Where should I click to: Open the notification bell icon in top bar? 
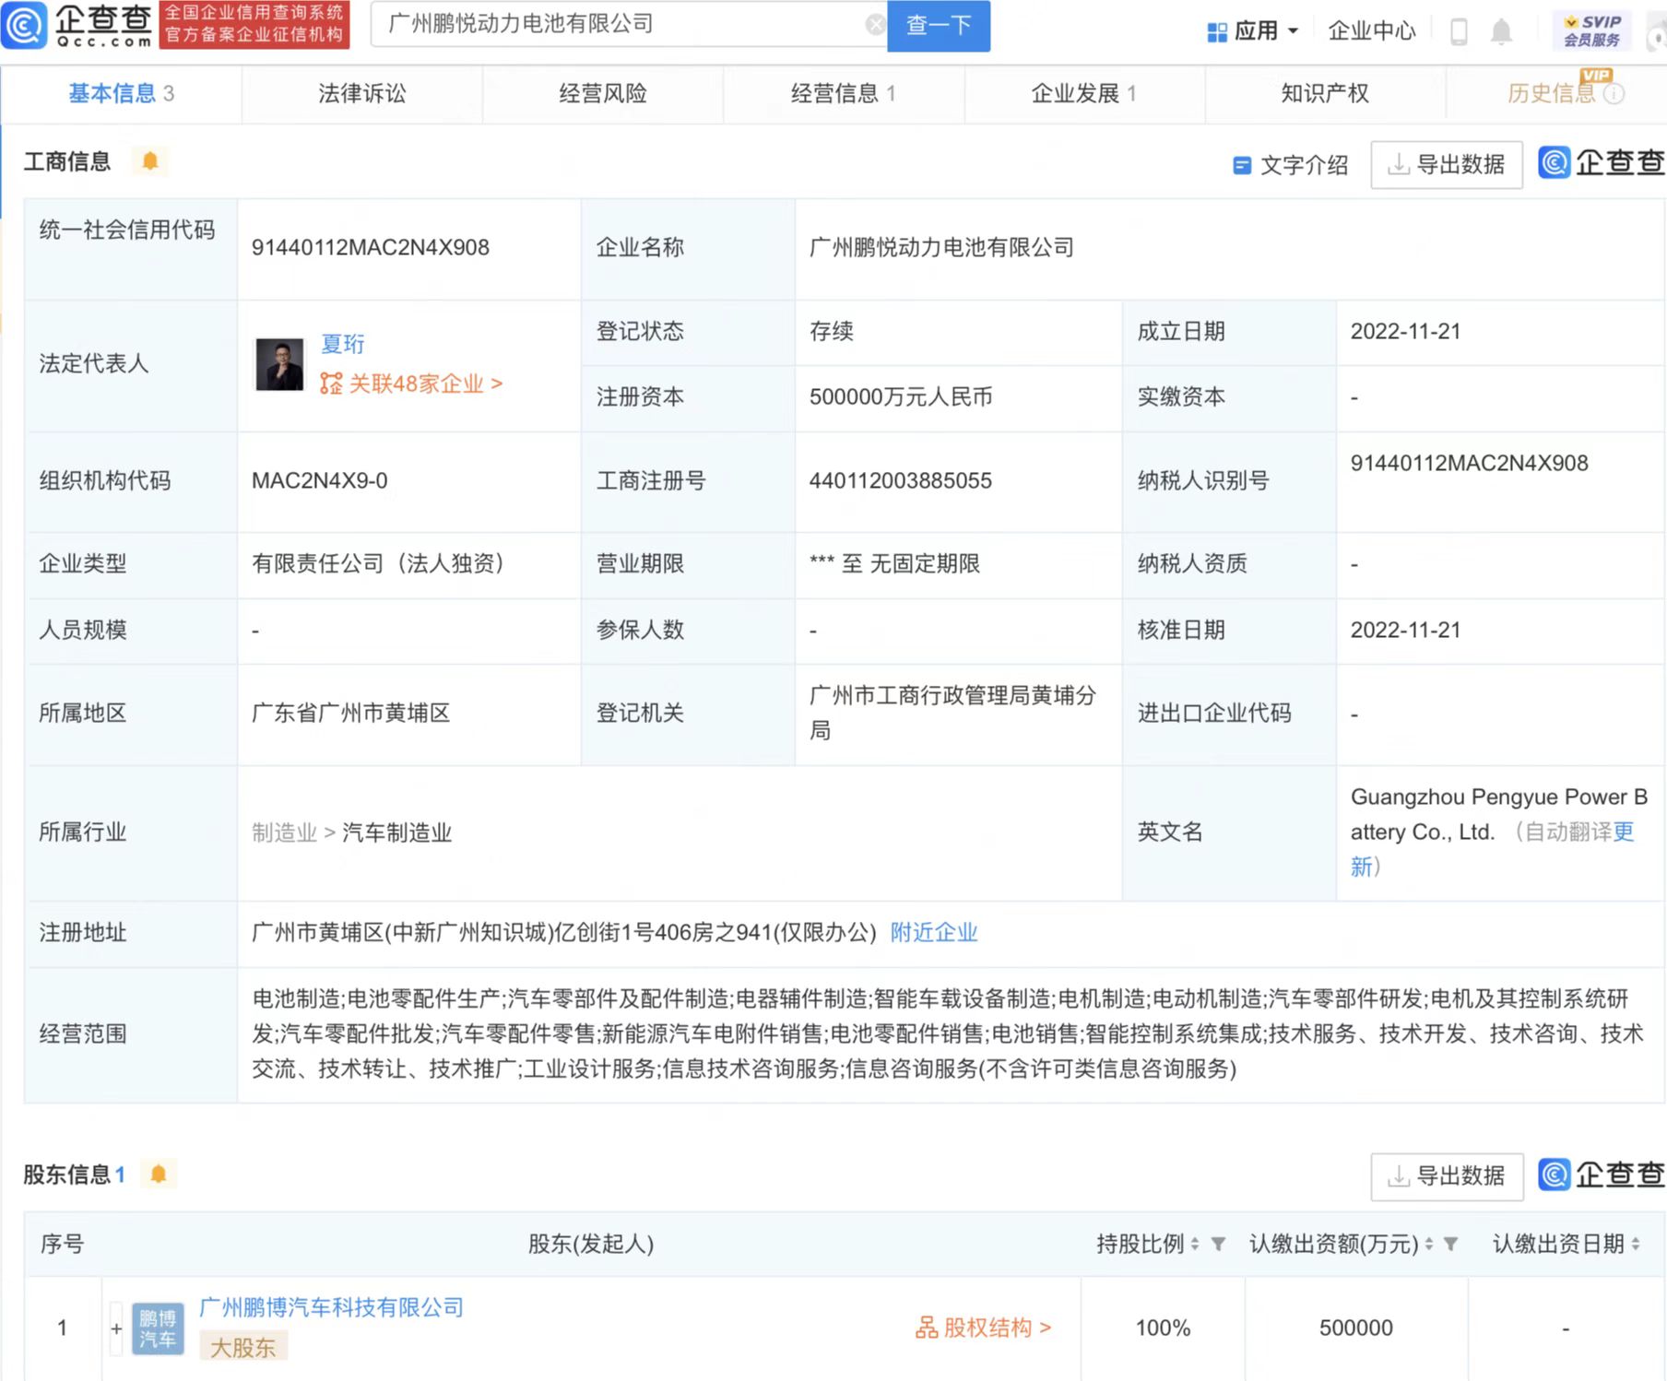click(1501, 30)
